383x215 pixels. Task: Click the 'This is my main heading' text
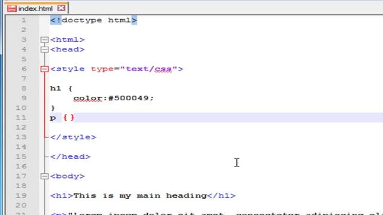[140, 196]
